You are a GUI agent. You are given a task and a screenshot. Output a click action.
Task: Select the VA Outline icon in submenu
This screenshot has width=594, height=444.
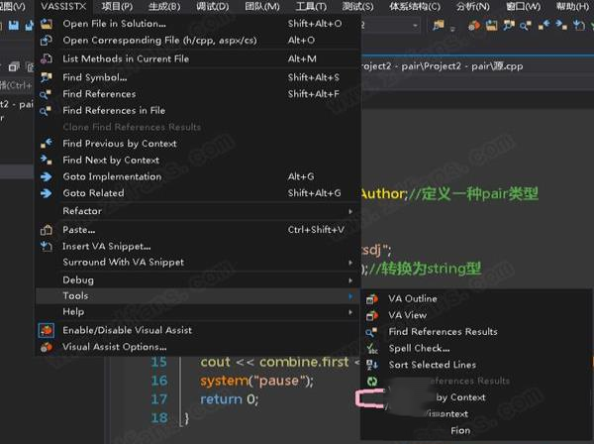371,298
